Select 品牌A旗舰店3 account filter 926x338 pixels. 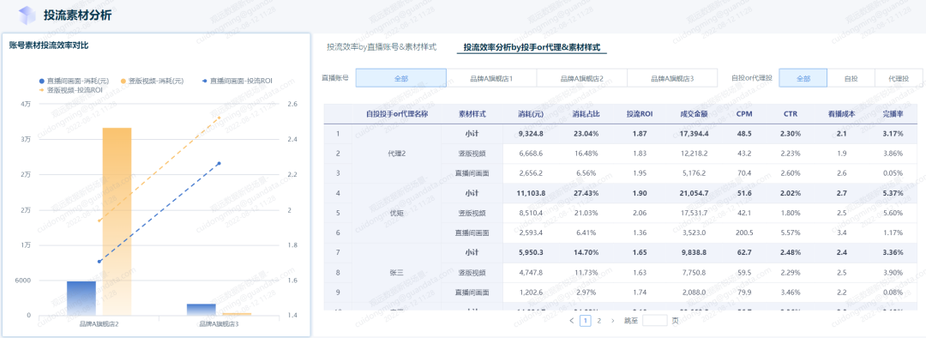672,78
